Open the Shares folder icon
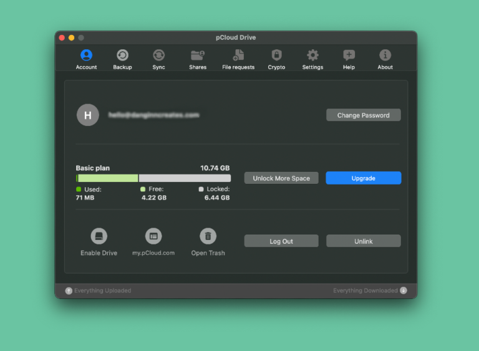Screen dimensions: 479x351 click(198, 55)
